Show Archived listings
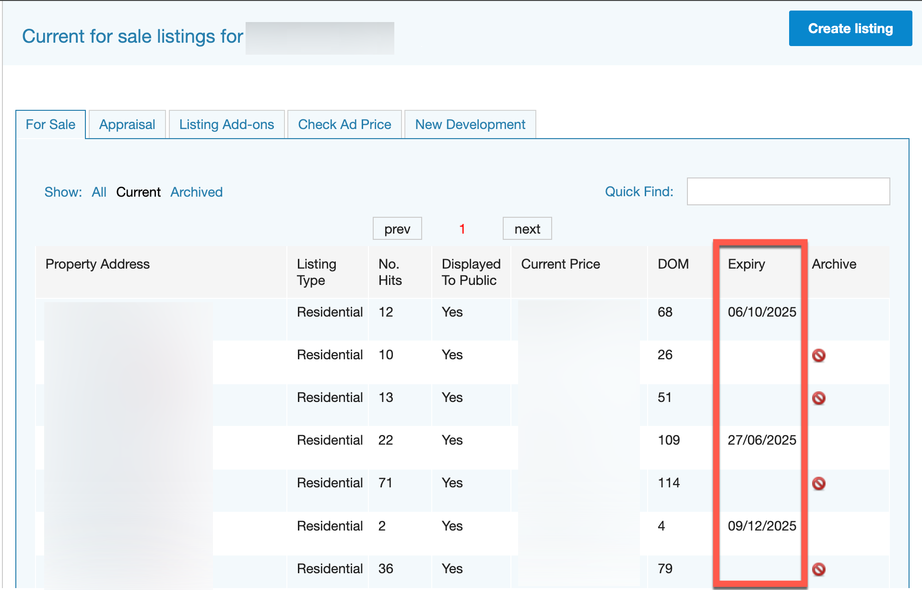This screenshot has width=922, height=590. (x=196, y=192)
